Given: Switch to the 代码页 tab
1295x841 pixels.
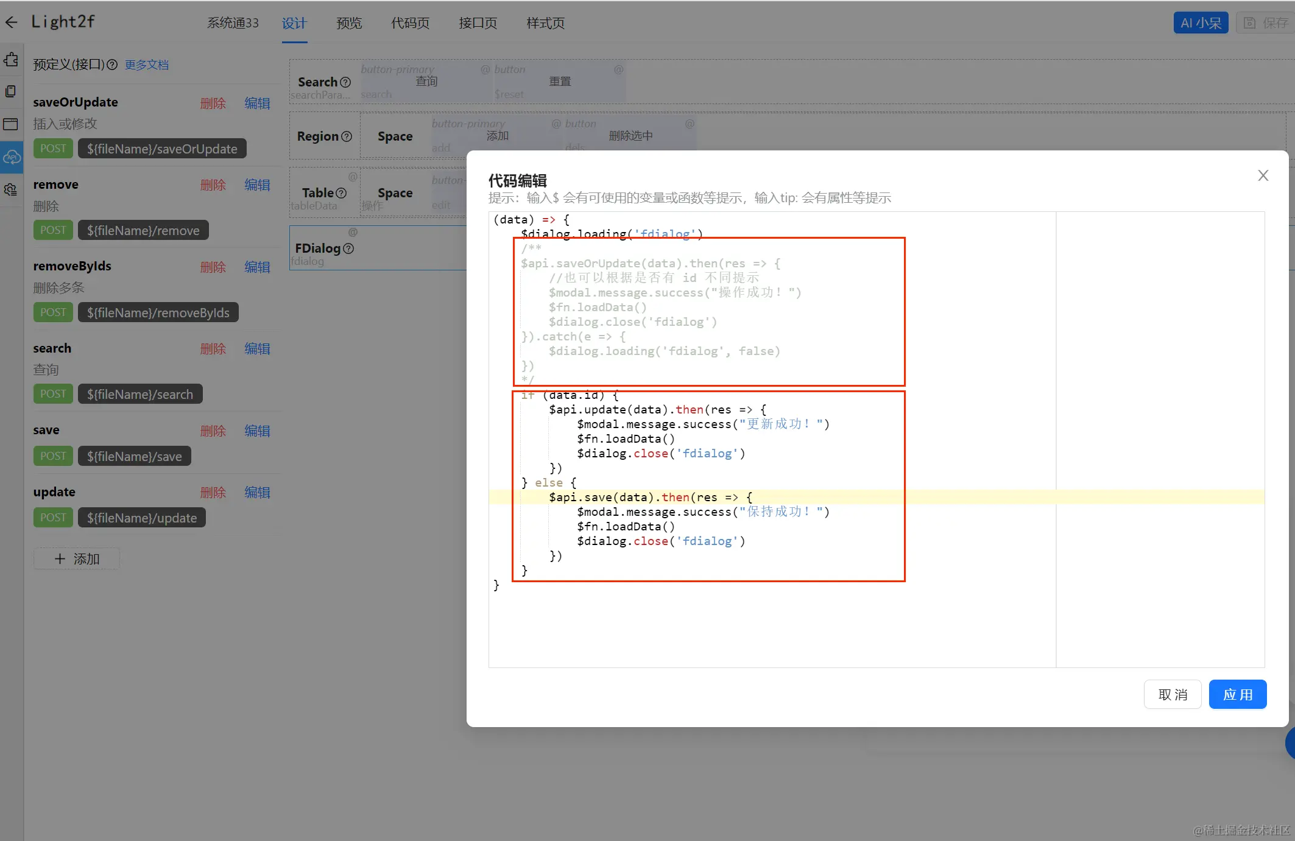Looking at the screenshot, I should pyautogui.click(x=410, y=23).
